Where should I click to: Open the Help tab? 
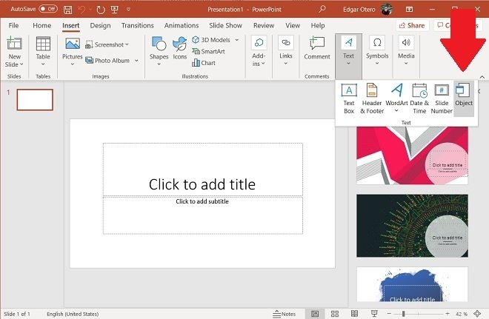coord(317,26)
